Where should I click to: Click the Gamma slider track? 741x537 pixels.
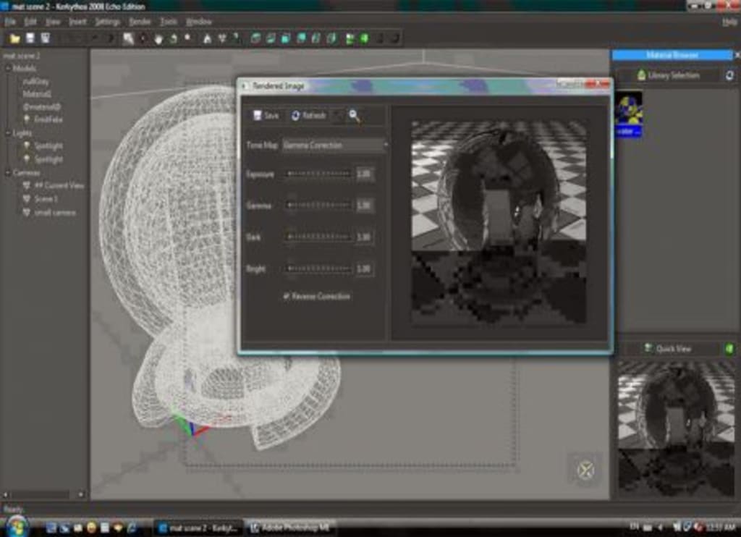[318, 205]
